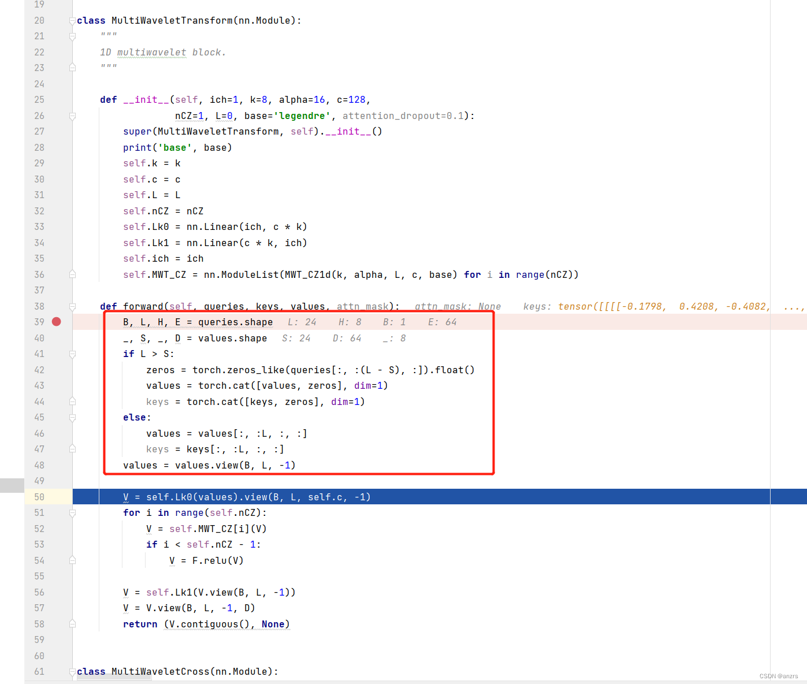Click fold end marker on return line 58
807x684 pixels.
click(72, 624)
